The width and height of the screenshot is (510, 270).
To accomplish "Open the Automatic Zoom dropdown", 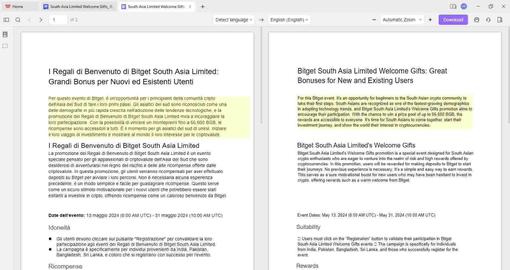I will [402, 20].
